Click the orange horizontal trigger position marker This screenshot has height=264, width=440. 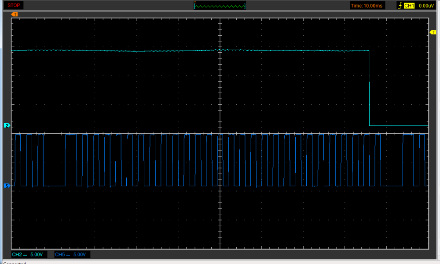[x=15, y=15]
